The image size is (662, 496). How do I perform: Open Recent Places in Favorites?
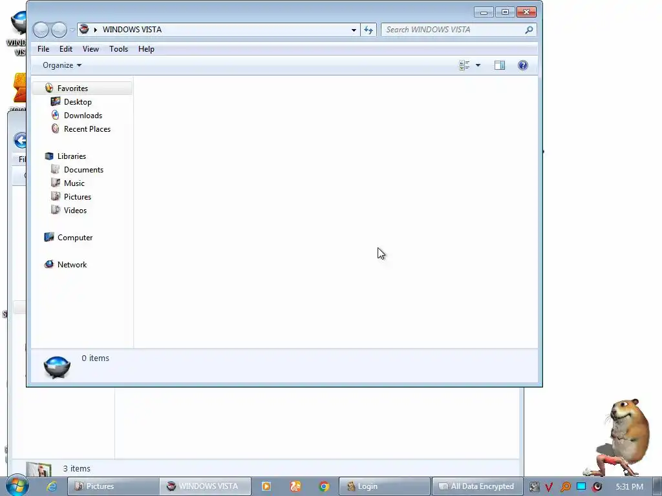87,129
